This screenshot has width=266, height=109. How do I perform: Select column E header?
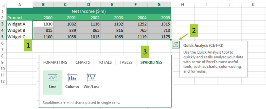[112, 5]
